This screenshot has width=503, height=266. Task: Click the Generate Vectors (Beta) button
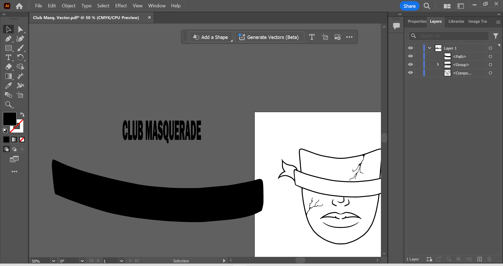click(x=269, y=37)
